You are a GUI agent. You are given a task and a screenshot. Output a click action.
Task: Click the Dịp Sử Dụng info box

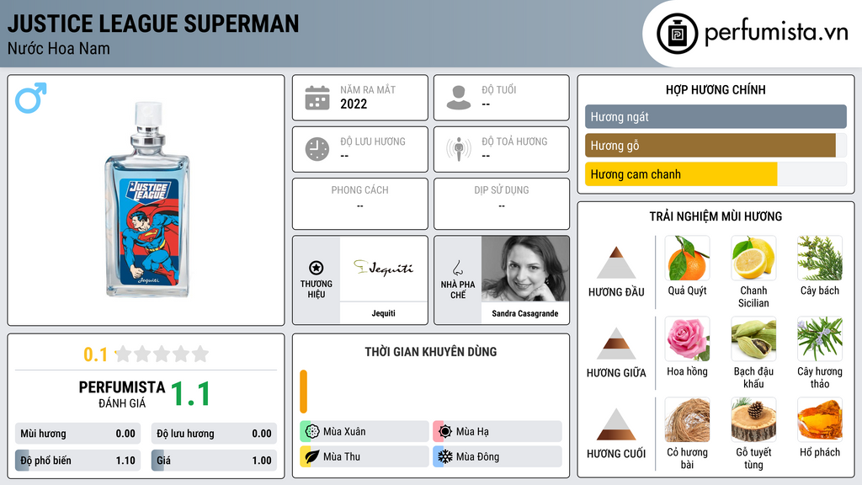click(502, 204)
